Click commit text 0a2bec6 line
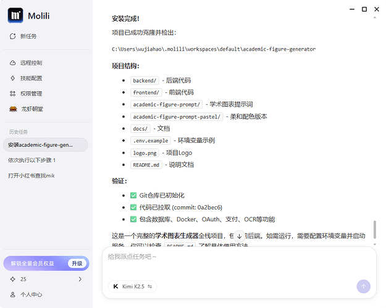The width and height of the screenshot is (386, 308). click(181, 208)
